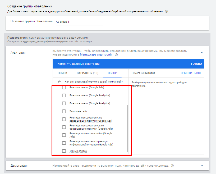
Task: Tick Розница: посетители сайта checkbox
Action: point(64,135)
